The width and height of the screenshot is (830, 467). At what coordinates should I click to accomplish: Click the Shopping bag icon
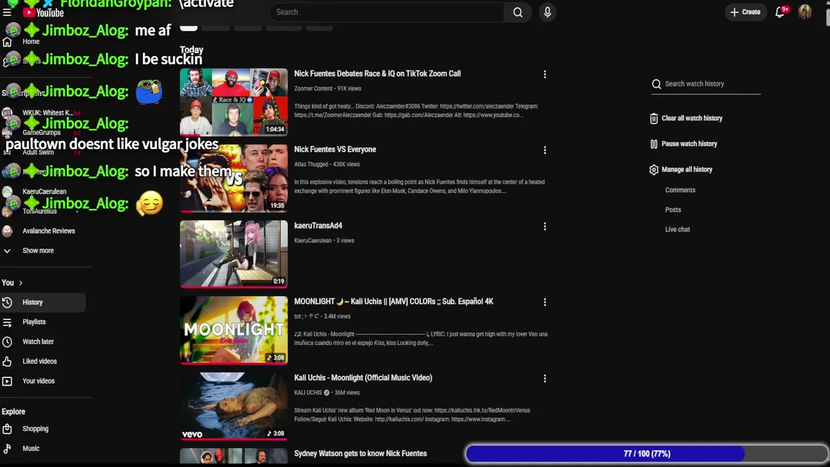click(x=7, y=429)
